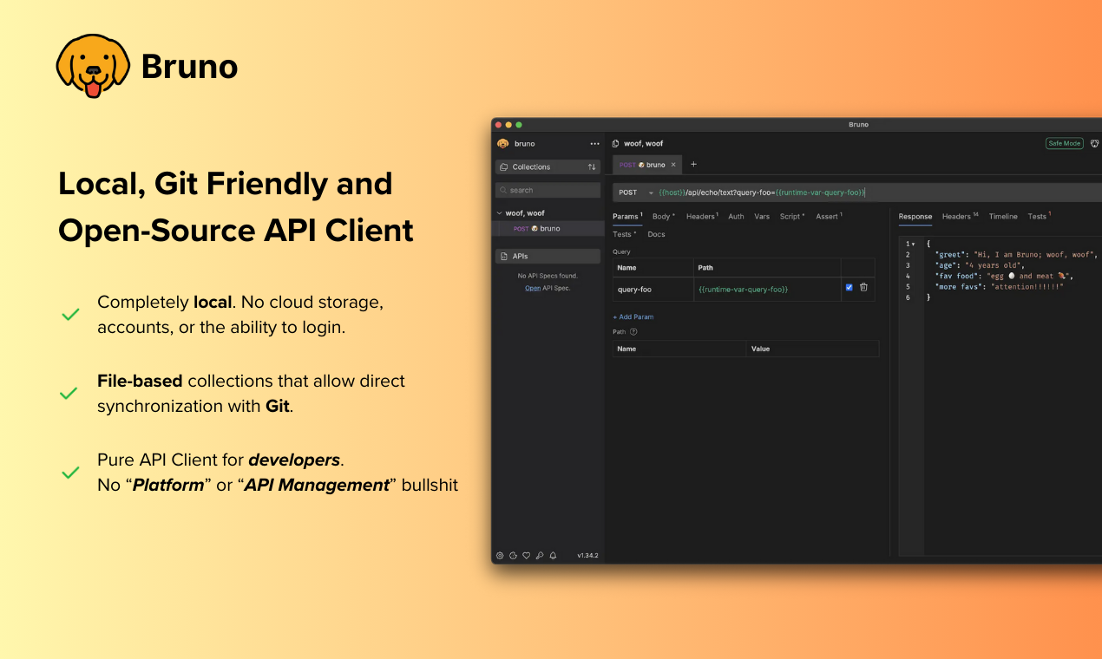Click the plus icon to add new tab

pos(693,165)
